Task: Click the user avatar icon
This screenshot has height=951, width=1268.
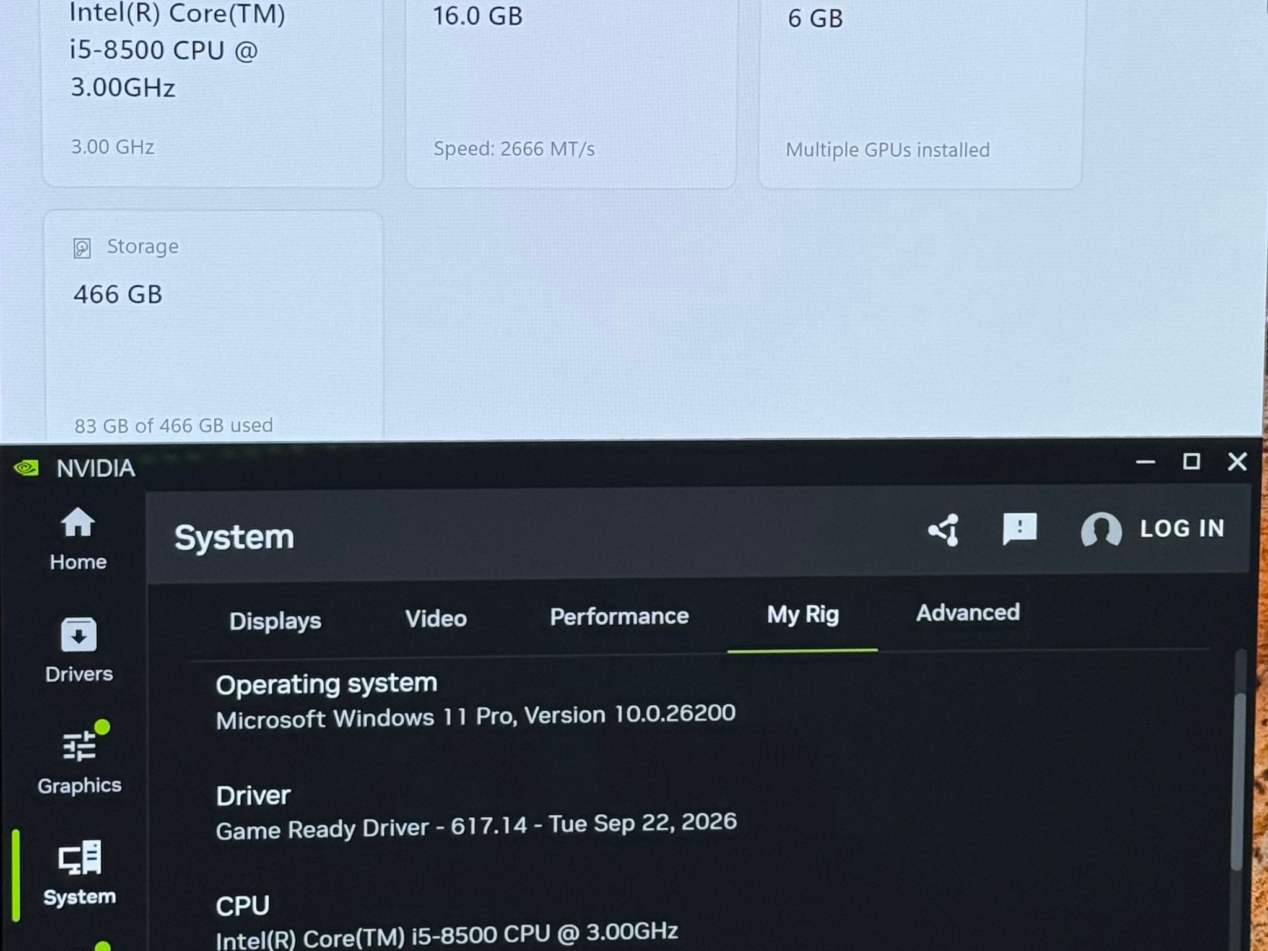Action: [1101, 530]
